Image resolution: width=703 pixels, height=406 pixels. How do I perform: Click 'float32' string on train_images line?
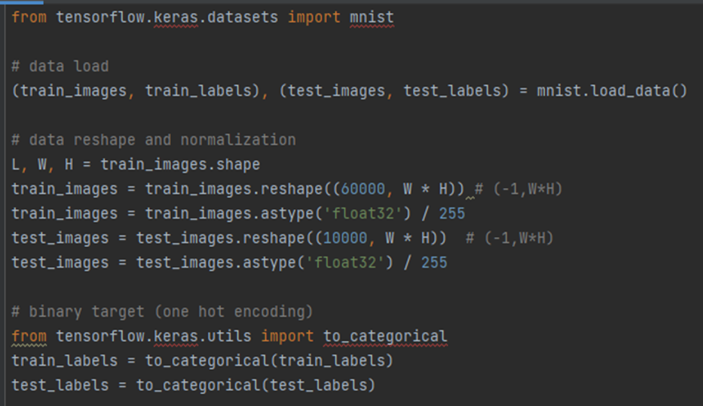362,214
